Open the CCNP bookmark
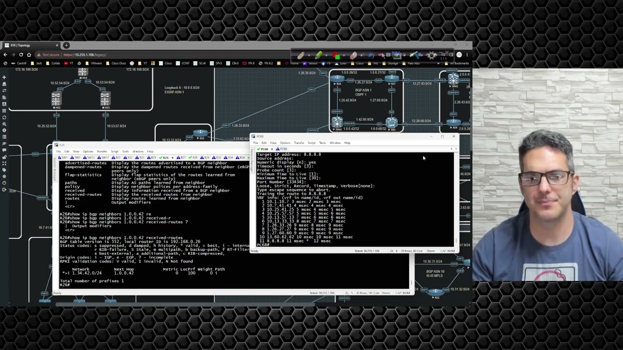 (x=183, y=63)
